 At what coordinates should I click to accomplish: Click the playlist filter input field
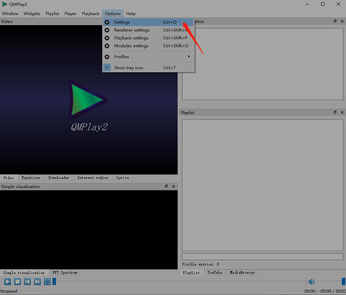pos(262,256)
